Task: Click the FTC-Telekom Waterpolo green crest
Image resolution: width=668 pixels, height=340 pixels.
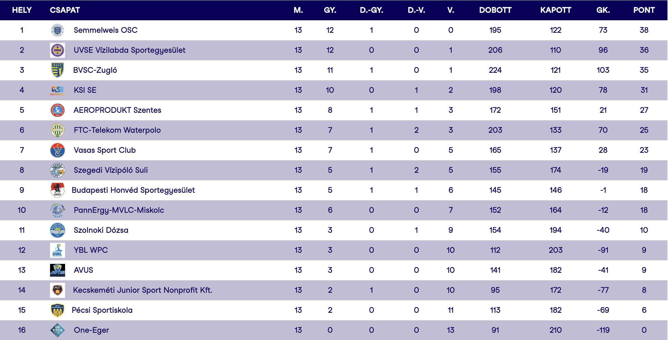Action: click(58, 130)
